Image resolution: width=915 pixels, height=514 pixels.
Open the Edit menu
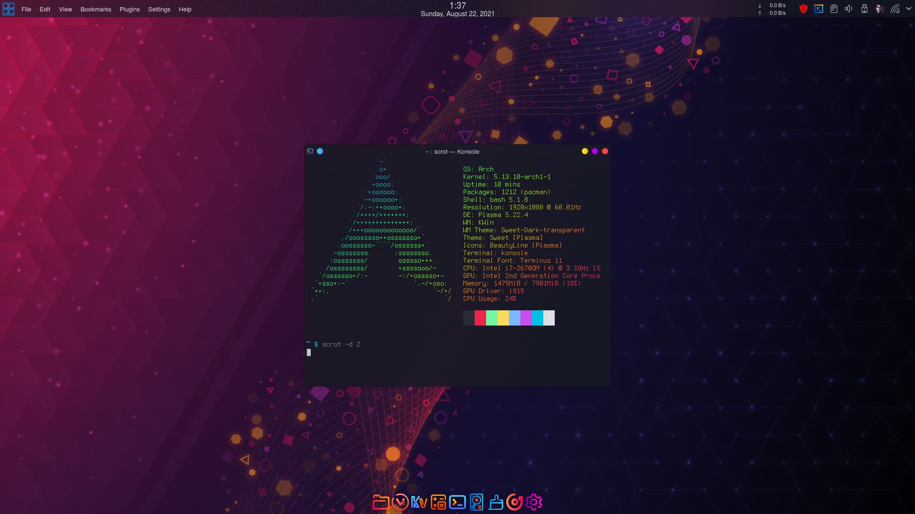(x=45, y=10)
